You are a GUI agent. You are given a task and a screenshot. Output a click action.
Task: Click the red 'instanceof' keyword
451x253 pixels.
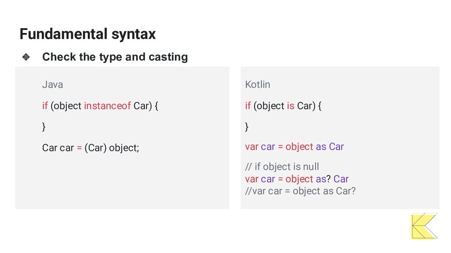(107, 105)
